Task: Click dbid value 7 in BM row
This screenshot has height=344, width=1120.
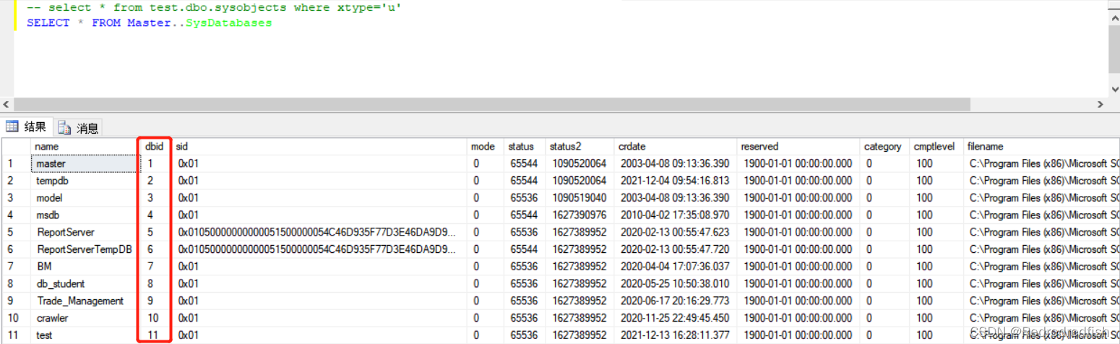Action: click(x=155, y=267)
